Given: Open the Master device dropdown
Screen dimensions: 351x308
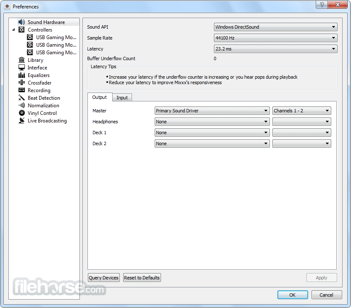Looking at the screenshot, I should coord(212,111).
